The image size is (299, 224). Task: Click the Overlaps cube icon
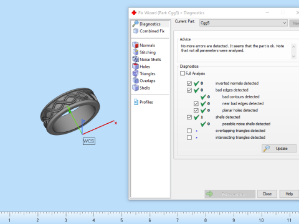pyautogui.click(x=135, y=80)
